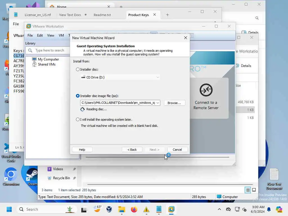Select the Installer disc radio option
288x216 pixels.
78,69
